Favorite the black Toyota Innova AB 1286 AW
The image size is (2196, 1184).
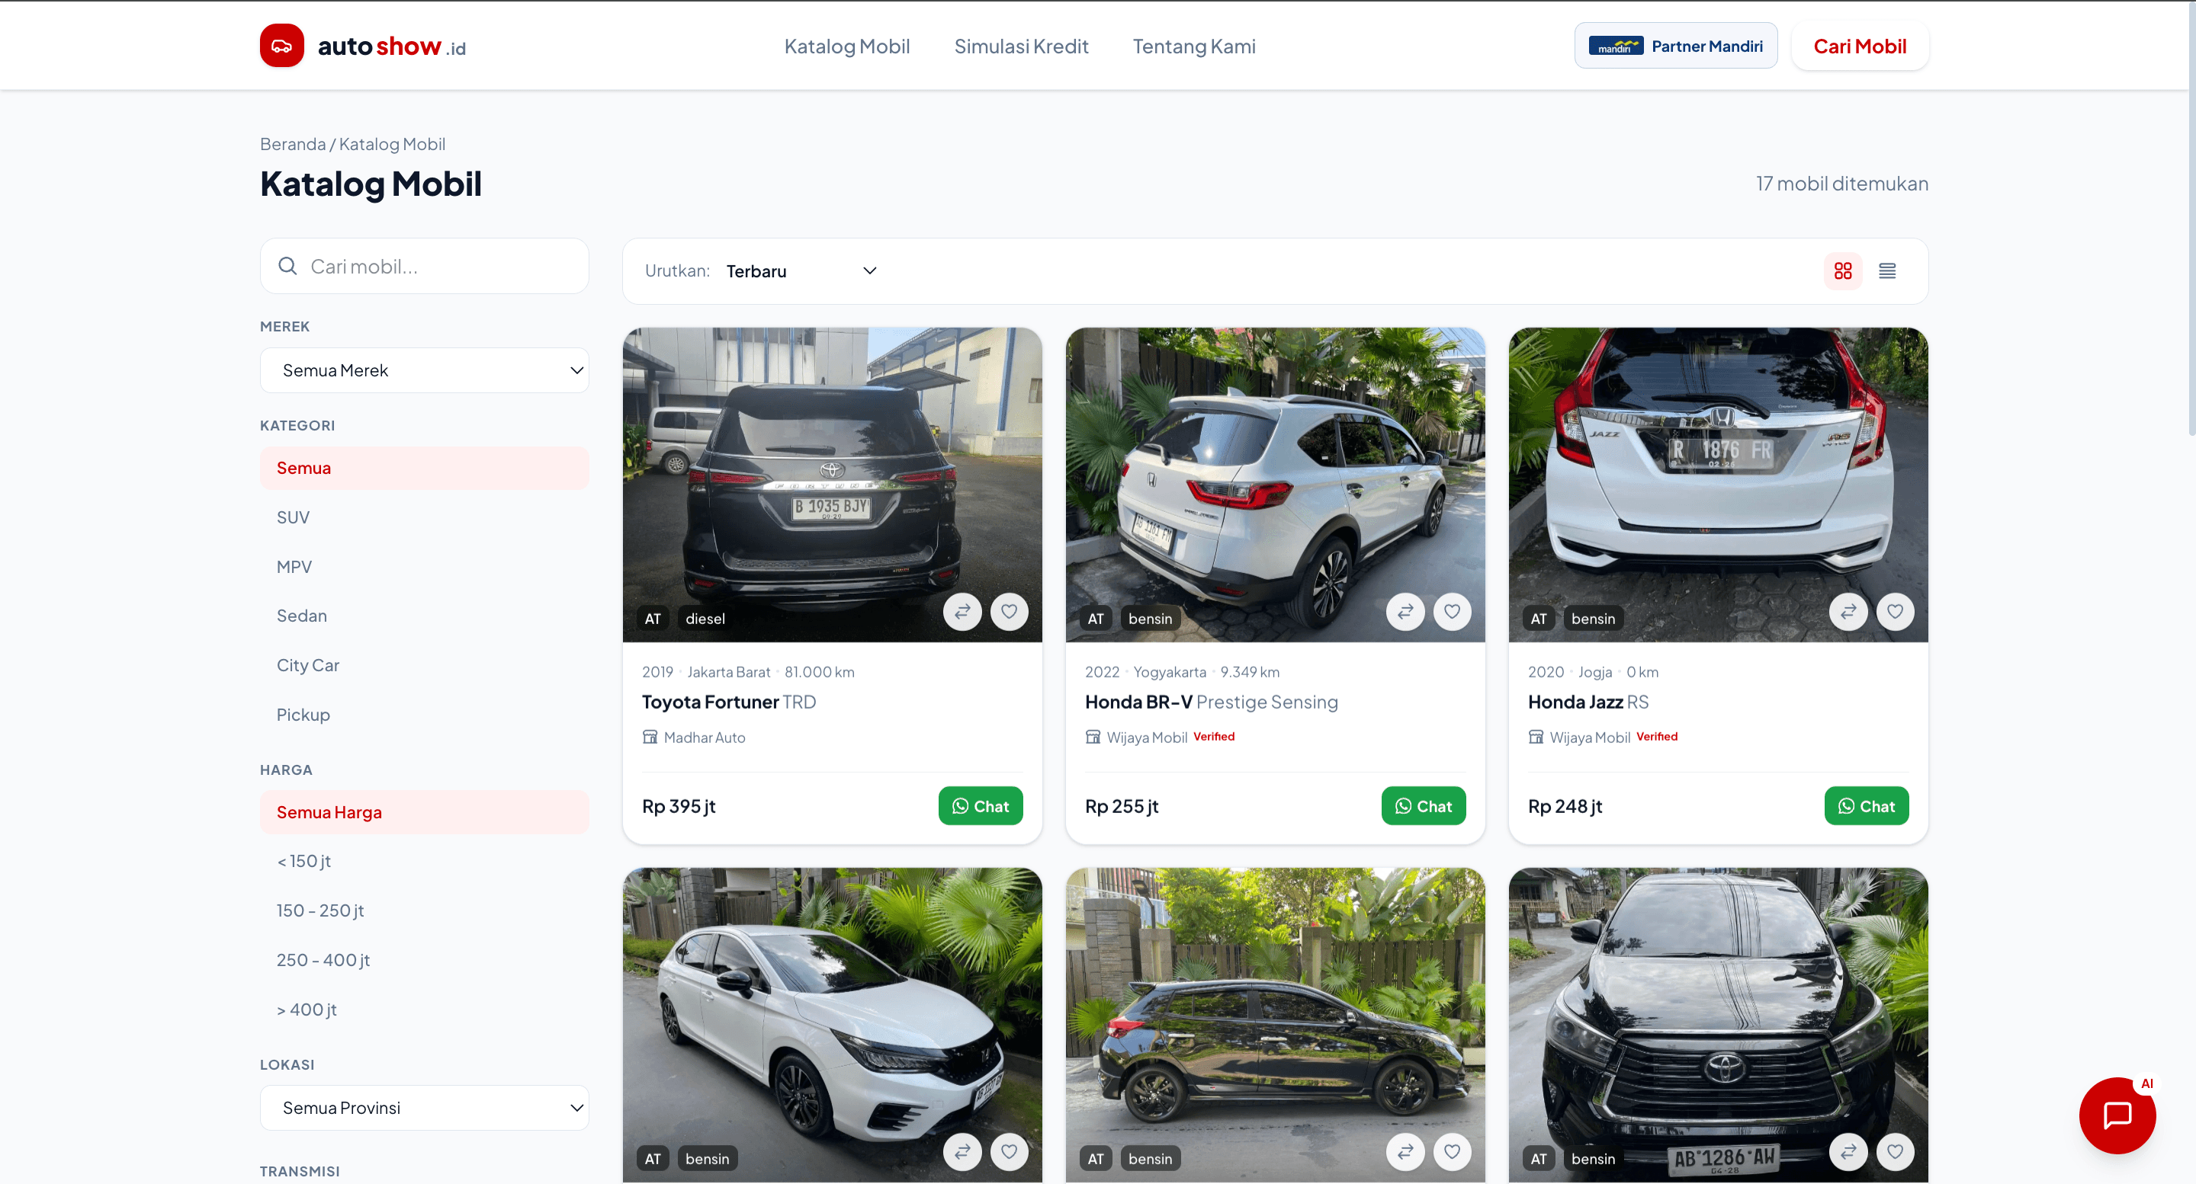click(1895, 1152)
